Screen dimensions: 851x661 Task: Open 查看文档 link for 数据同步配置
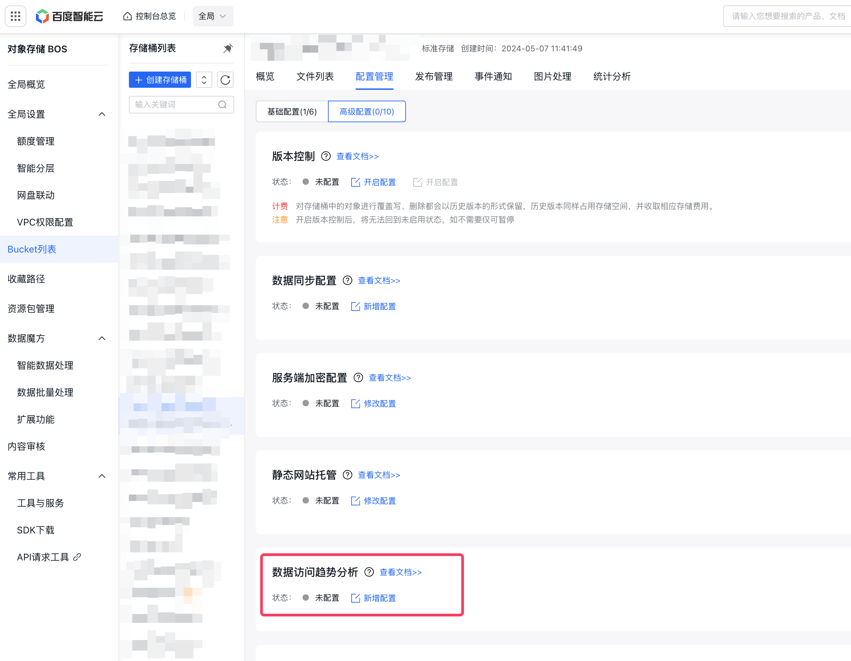tap(379, 281)
